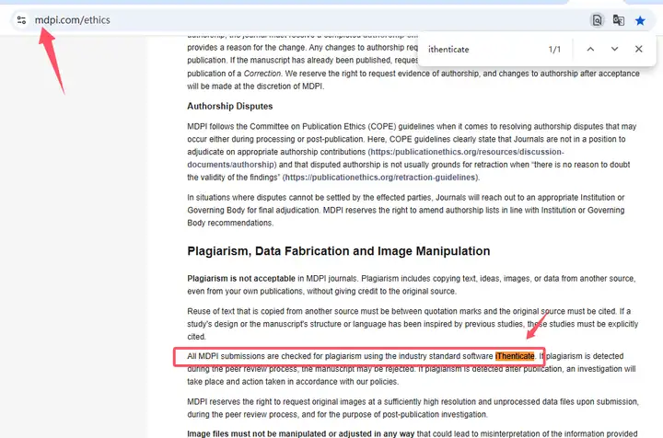Go to previous find result arrow
This screenshot has width=663, height=438.
[x=590, y=49]
